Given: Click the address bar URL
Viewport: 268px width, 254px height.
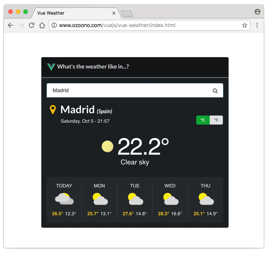Looking at the screenshot, I should (x=117, y=25).
